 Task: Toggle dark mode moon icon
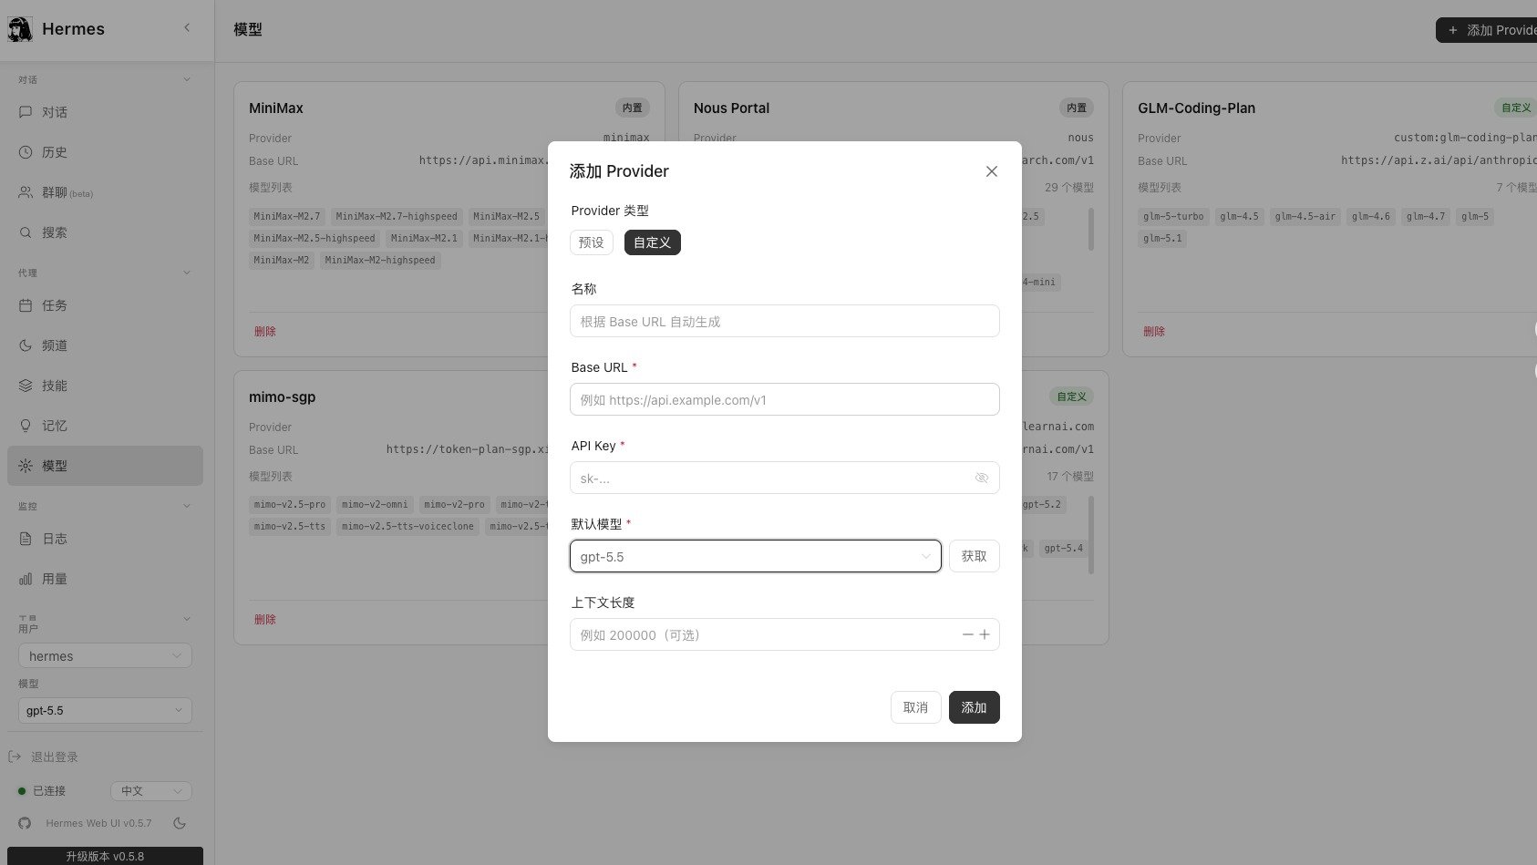pyautogui.click(x=180, y=823)
